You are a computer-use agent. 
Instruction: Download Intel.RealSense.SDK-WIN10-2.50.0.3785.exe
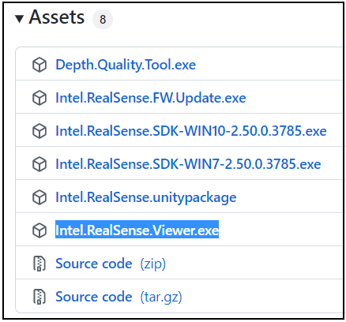click(x=191, y=131)
